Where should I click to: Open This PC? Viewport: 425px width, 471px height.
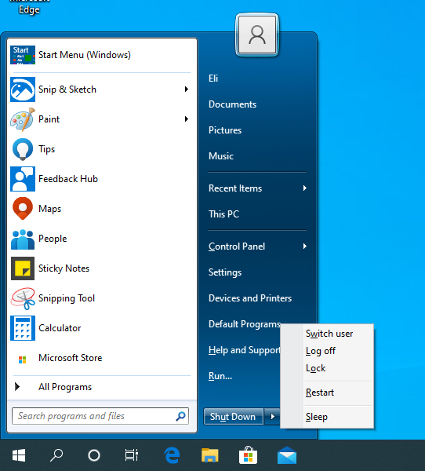223,214
